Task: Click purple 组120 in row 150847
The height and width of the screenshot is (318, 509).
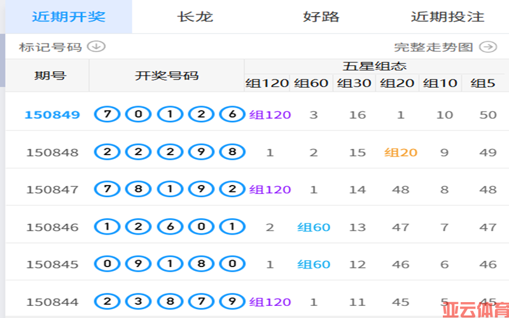Action: tap(270, 190)
